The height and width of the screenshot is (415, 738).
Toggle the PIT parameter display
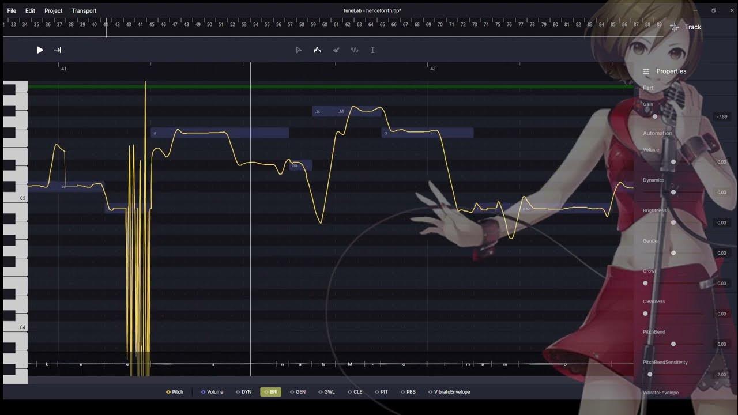click(382, 392)
